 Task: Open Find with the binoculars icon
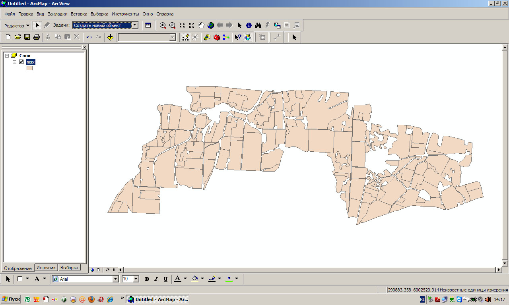coord(258,25)
